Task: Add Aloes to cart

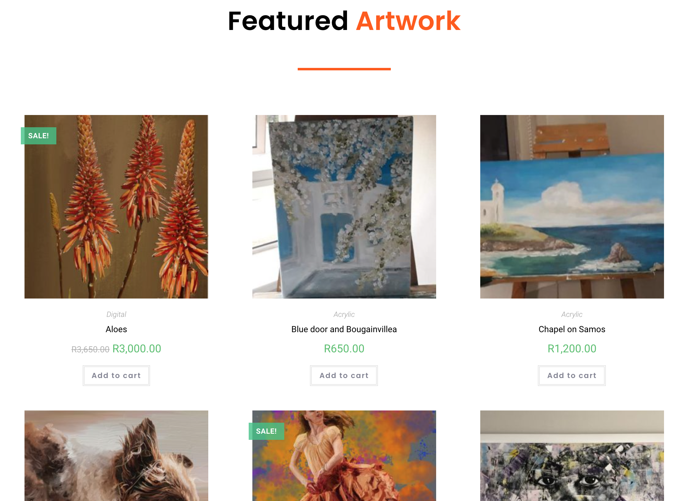Action: 116,376
